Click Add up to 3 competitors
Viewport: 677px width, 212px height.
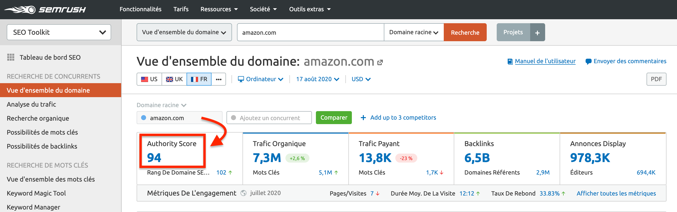(x=403, y=117)
